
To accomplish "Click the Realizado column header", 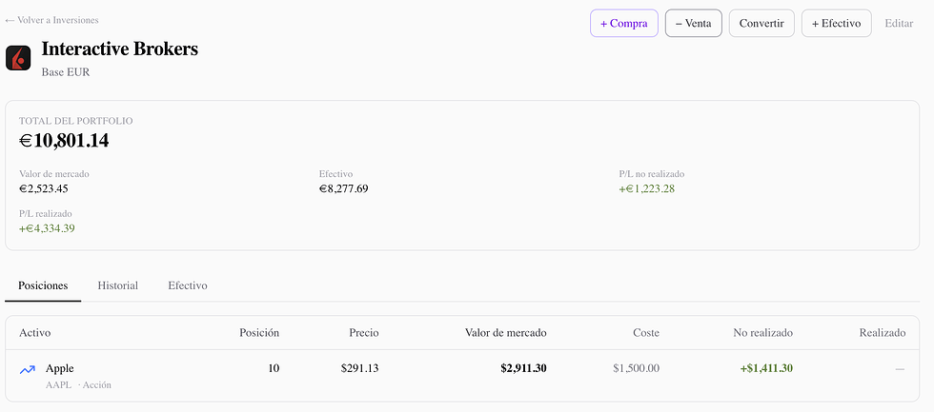I will pyautogui.click(x=883, y=333).
